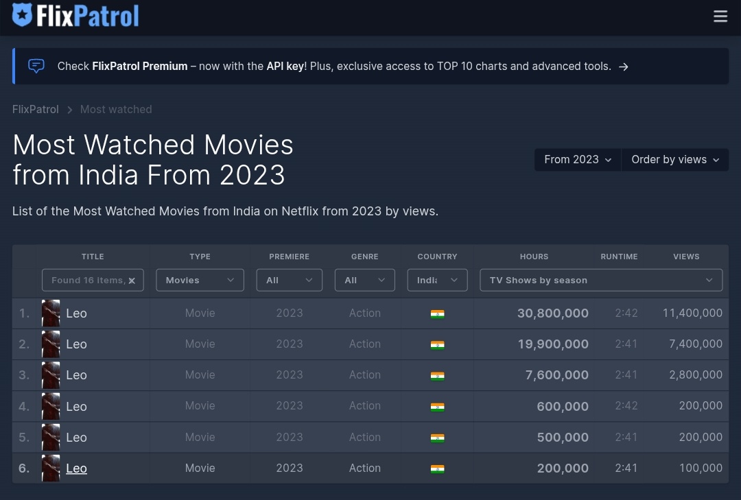Screen dimensions: 741x500
Task: Select hours value 7,600,000
Action: point(556,375)
